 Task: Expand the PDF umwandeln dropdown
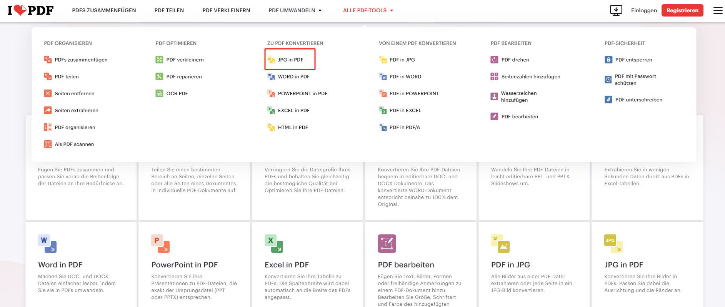(x=295, y=10)
